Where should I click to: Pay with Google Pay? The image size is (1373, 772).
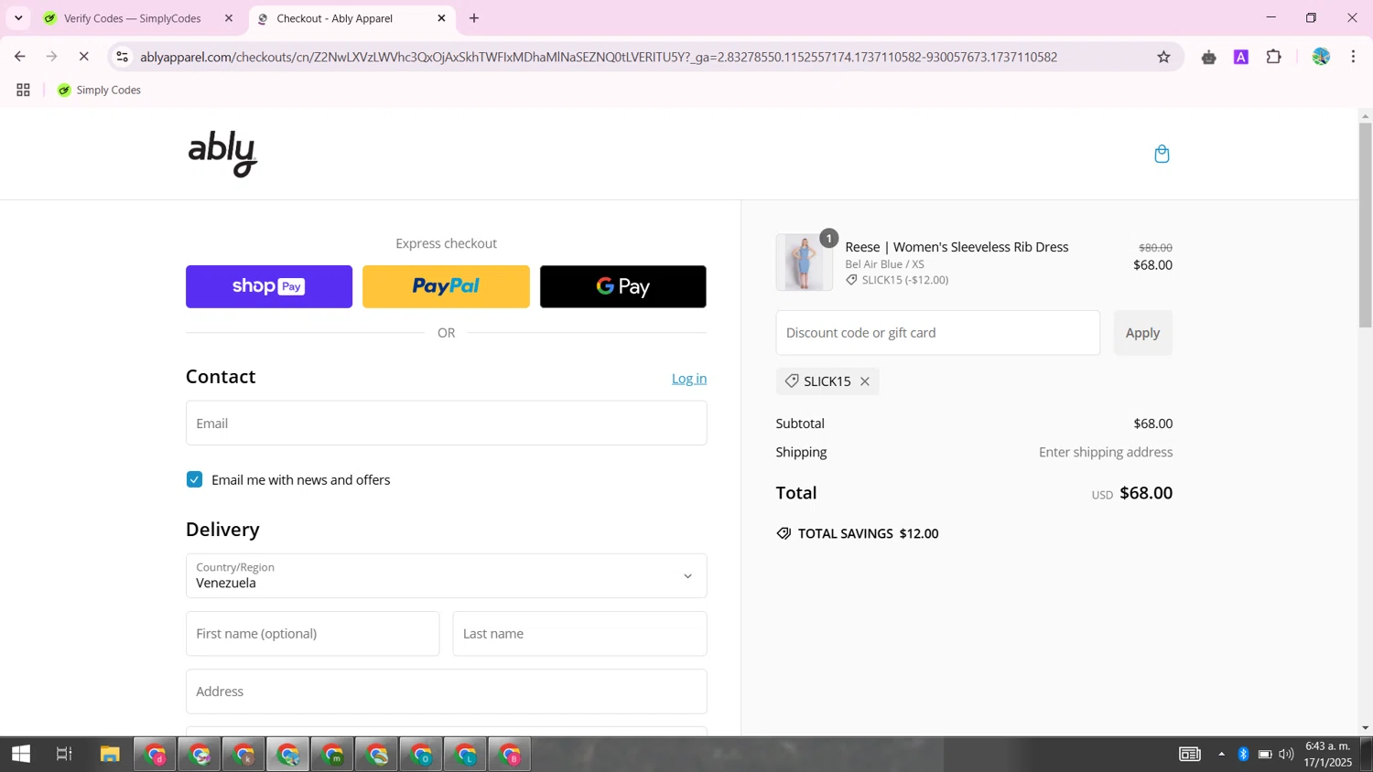623,286
